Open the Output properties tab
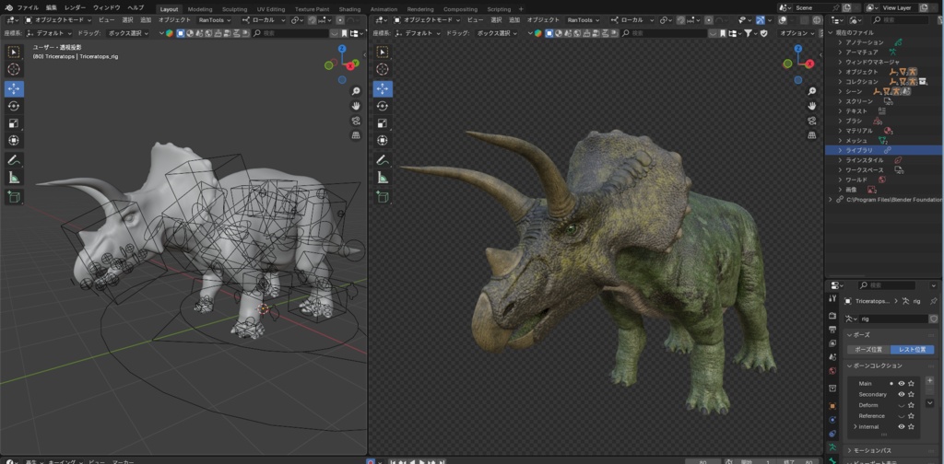The image size is (944, 464). (832, 330)
